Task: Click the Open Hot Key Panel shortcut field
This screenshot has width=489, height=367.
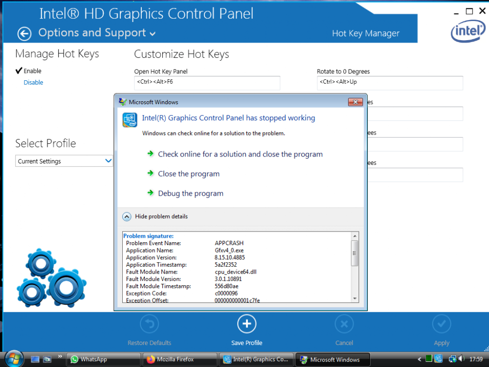Action: point(207,83)
